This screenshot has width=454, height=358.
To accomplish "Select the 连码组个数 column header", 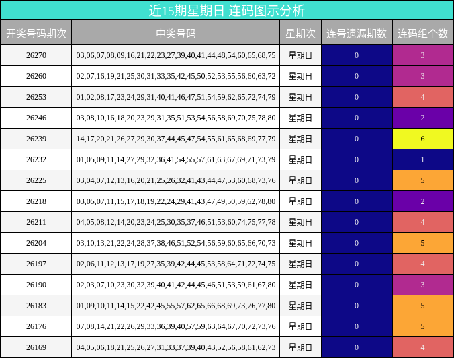I will point(422,34).
